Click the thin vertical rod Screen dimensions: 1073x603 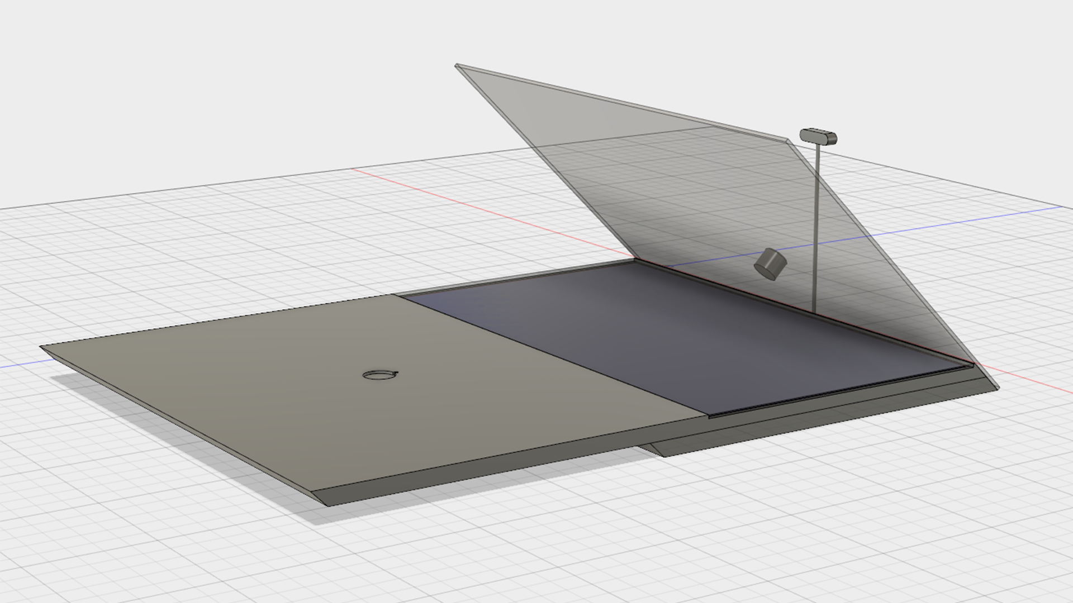point(816,223)
